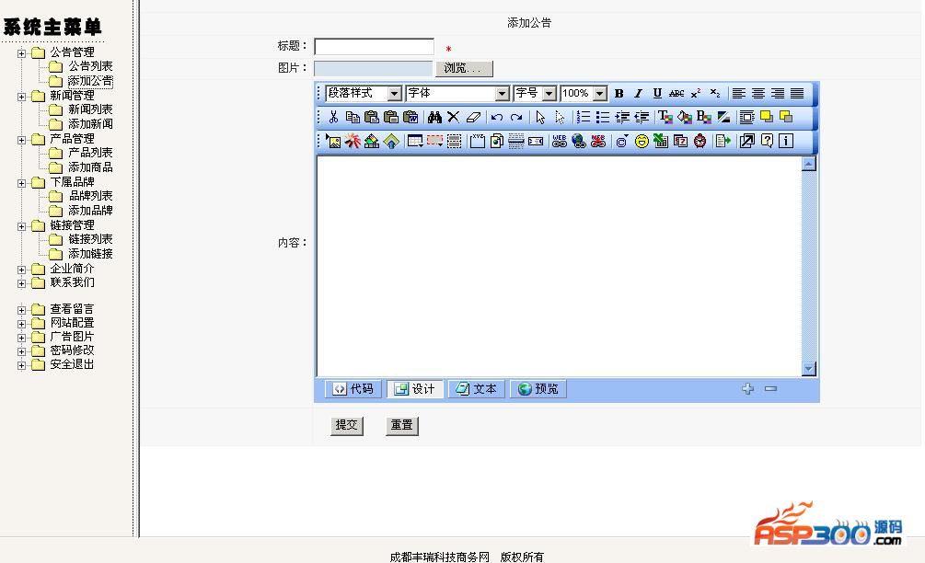
Task: Open 添加新闻 in the menu
Action: pyautogui.click(x=90, y=124)
